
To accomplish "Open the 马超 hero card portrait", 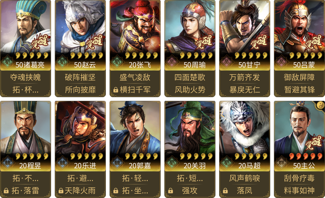I will [245, 128].
